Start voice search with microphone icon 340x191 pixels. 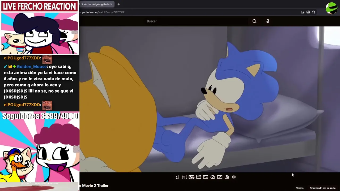coord(268,21)
